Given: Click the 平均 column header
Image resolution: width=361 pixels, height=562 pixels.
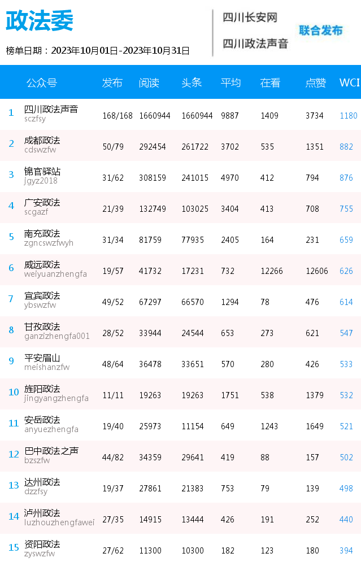Looking at the screenshot, I should (x=230, y=83).
